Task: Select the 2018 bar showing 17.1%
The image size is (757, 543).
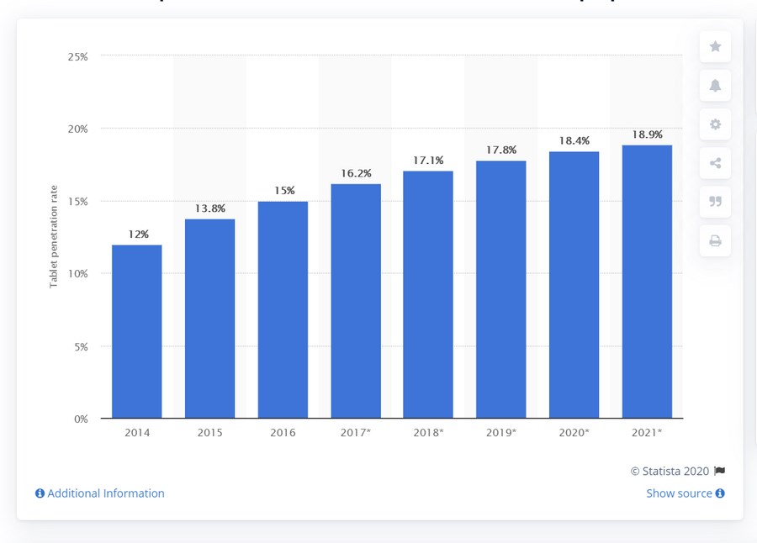Action: pyautogui.click(x=428, y=294)
